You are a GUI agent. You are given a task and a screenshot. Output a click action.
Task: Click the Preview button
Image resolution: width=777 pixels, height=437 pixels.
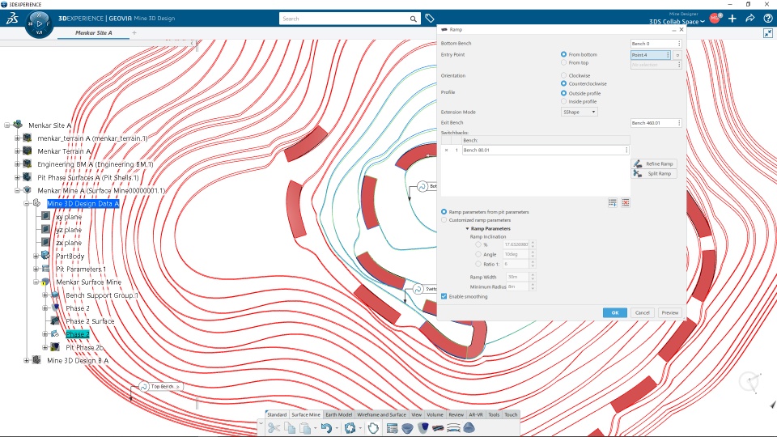coord(670,312)
